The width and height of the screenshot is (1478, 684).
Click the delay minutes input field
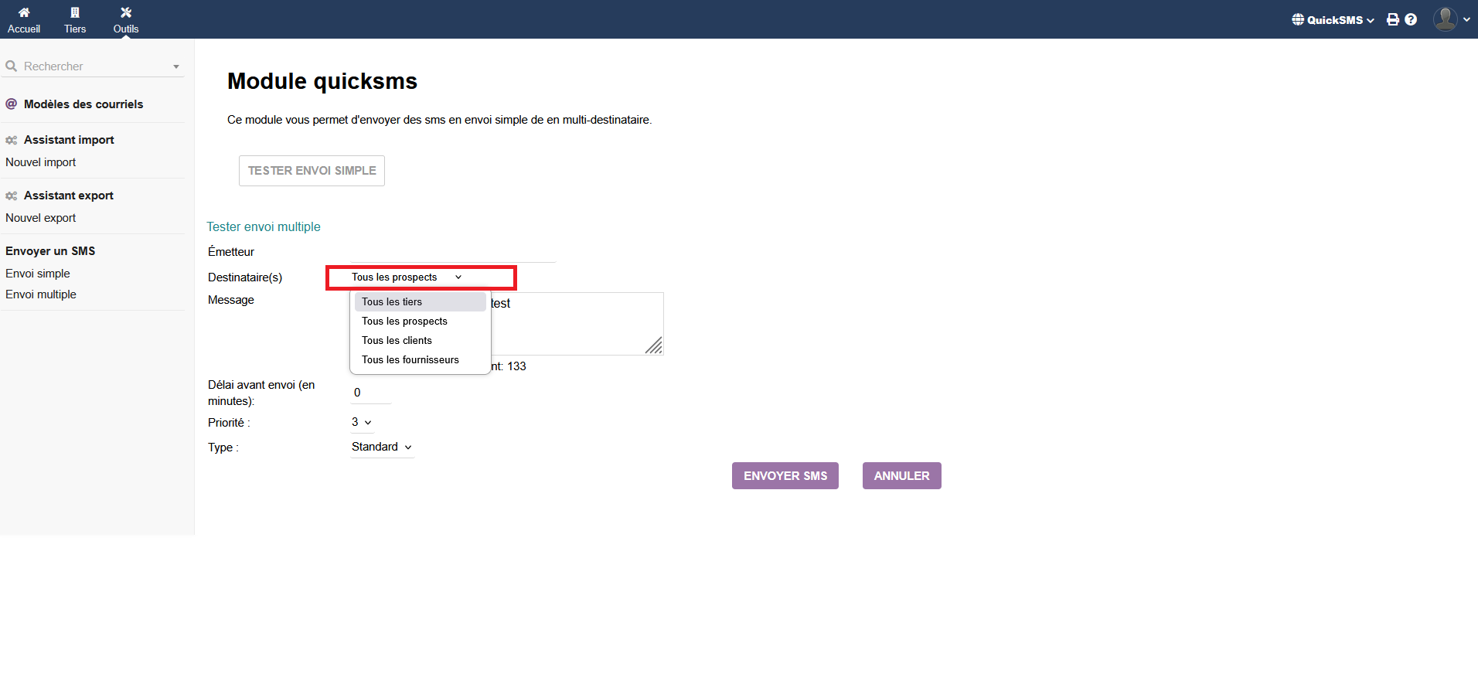point(370,393)
